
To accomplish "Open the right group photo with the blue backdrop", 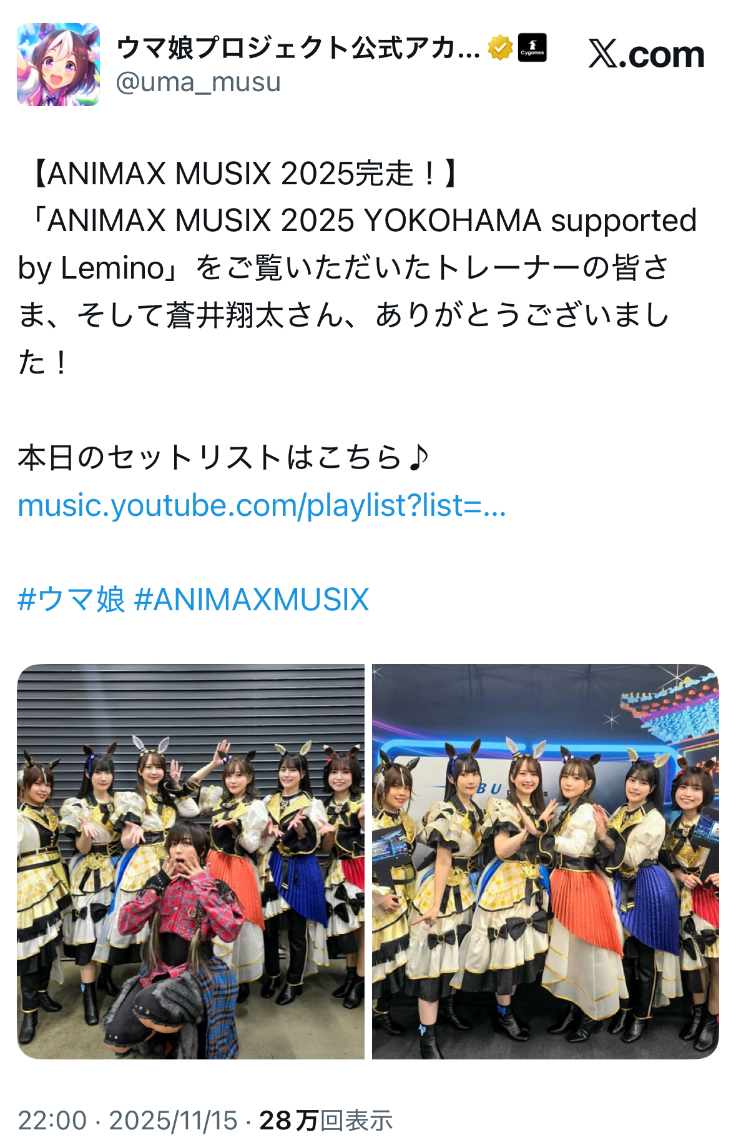I will (546, 861).
